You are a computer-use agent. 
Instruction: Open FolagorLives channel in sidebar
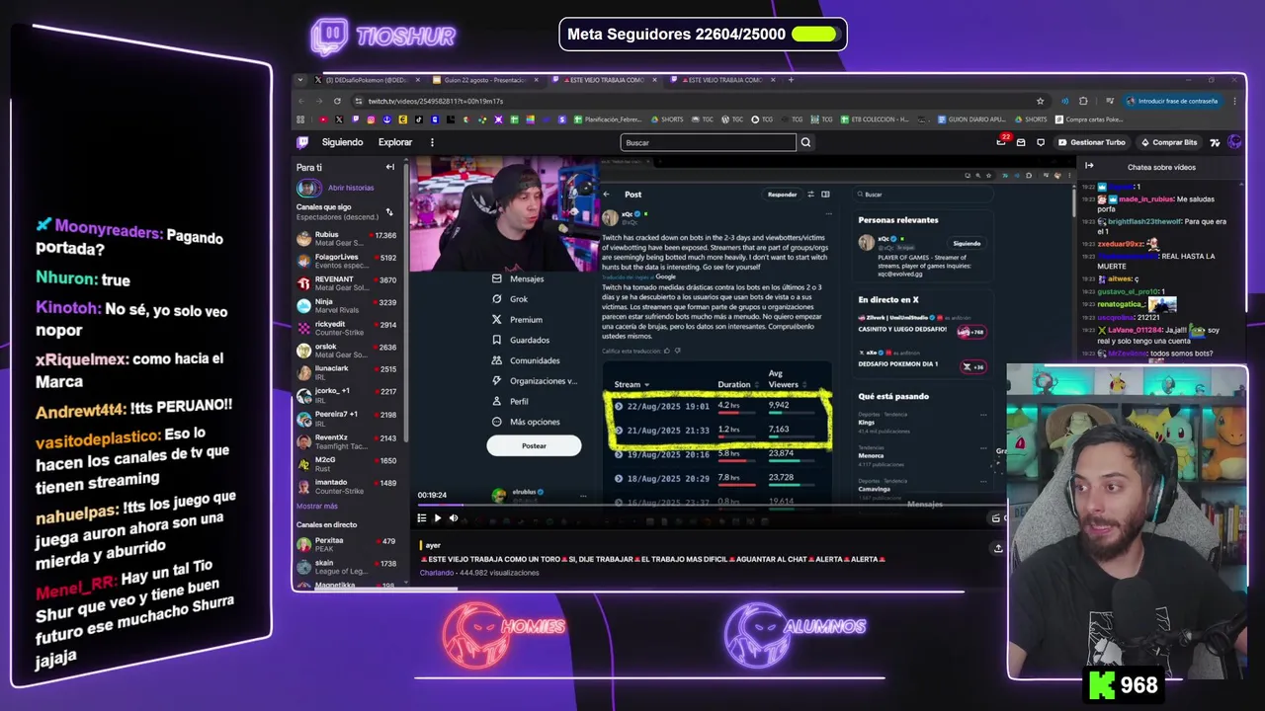[x=346, y=261]
